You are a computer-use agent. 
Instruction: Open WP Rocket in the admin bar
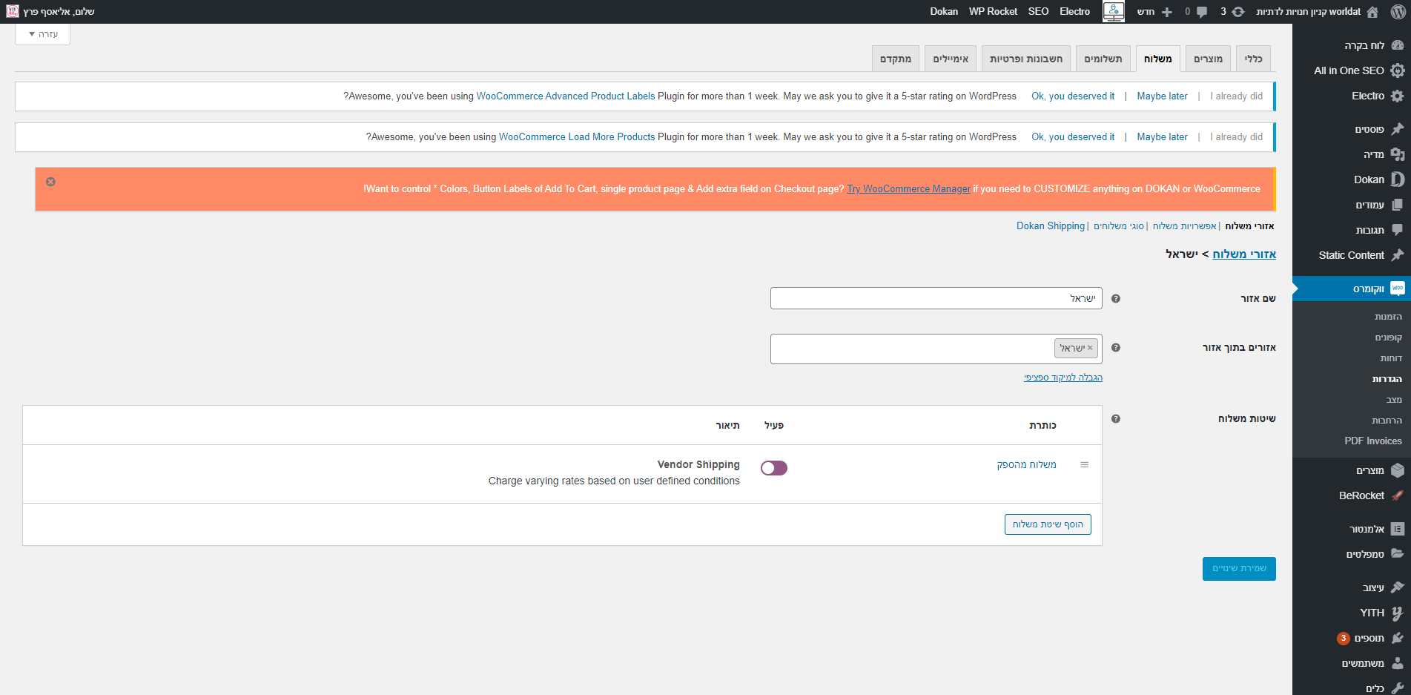[x=993, y=11]
